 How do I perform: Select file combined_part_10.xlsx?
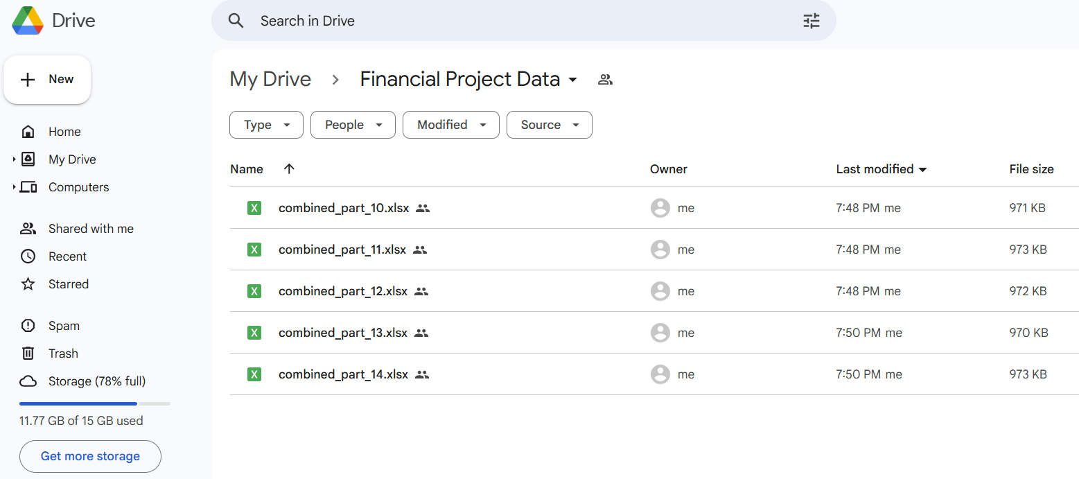coord(344,208)
